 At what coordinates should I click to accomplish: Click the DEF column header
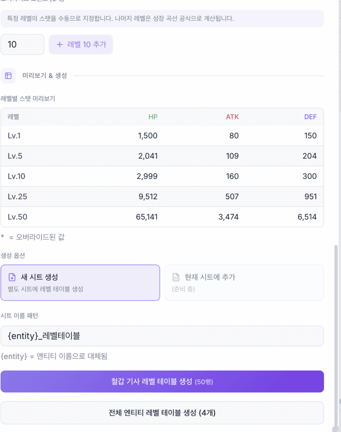click(x=310, y=117)
